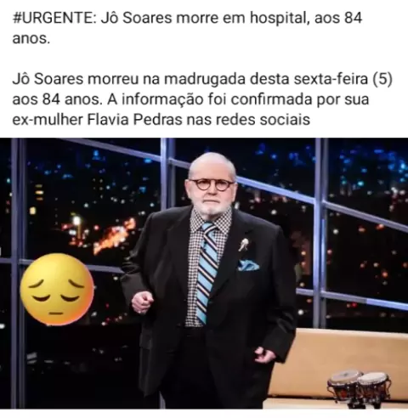Click the blue pocket square on the jacket

(x=248, y=265)
